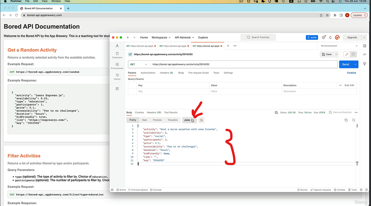Select the Visualize response view

[173, 120]
